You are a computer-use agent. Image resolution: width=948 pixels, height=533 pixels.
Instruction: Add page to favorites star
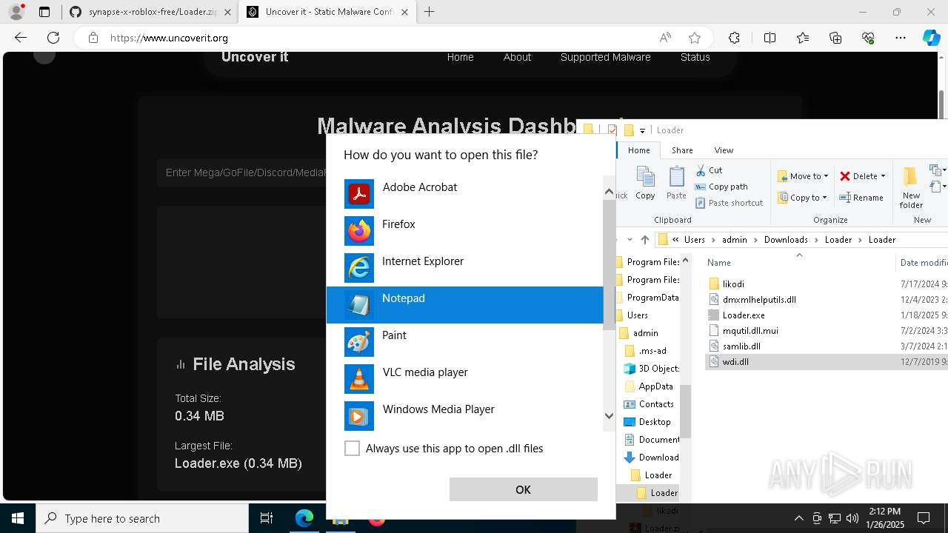(x=695, y=38)
